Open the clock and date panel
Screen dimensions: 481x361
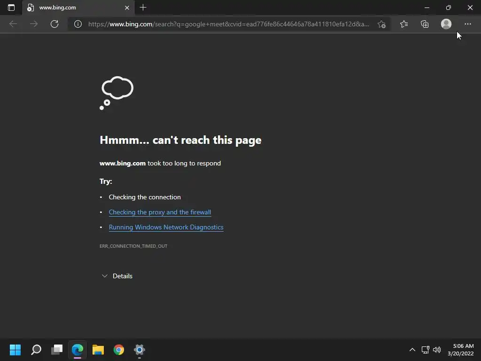(x=460, y=350)
